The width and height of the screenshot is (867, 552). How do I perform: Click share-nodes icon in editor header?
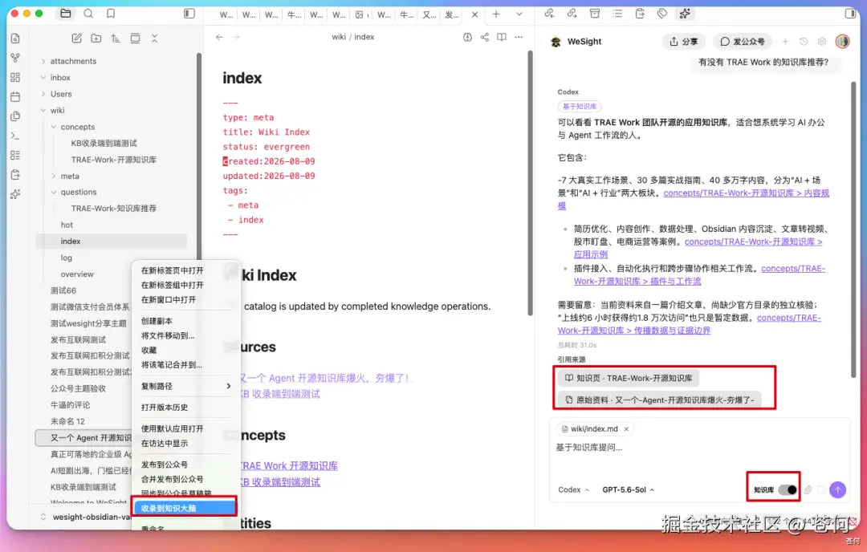click(484, 37)
